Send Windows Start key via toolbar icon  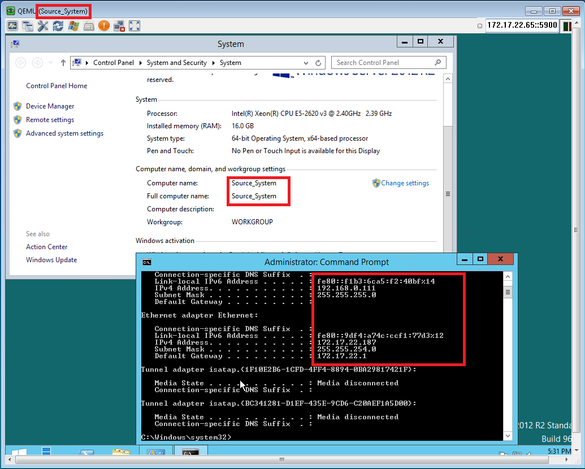pyautogui.click(x=73, y=26)
